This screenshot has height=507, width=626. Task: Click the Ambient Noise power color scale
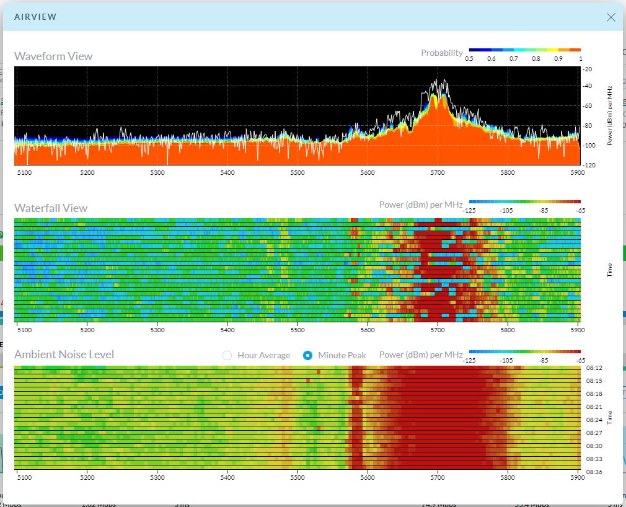(x=524, y=351)
